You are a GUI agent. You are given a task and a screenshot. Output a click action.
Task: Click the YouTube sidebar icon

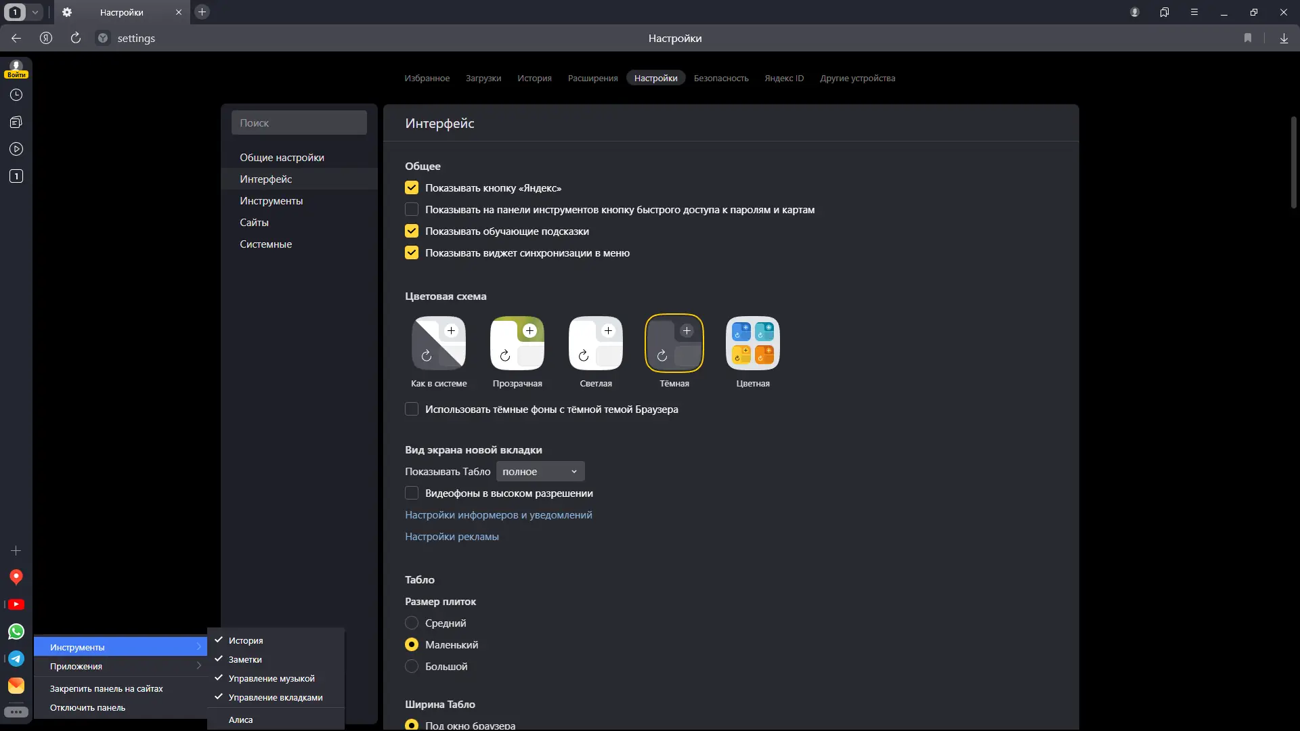pyautogui.click(x=16, y=604)
